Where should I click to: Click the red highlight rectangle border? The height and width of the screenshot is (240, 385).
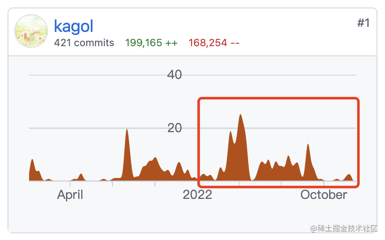[x=278, y=99]
